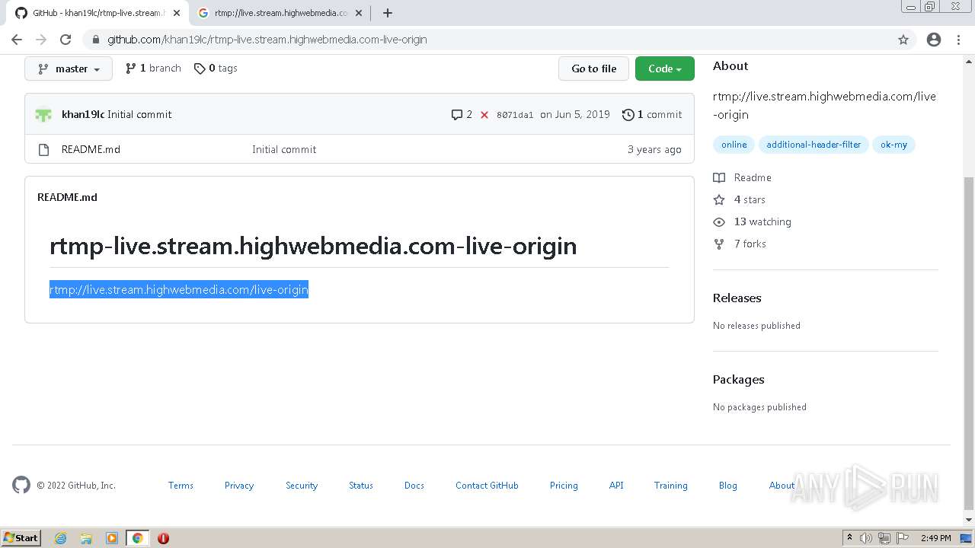Image resolution: width=975 pixels, height=548 pixels.
Task: Click highlighted rtmp://live.stream URL text
Action: [179, 289]
